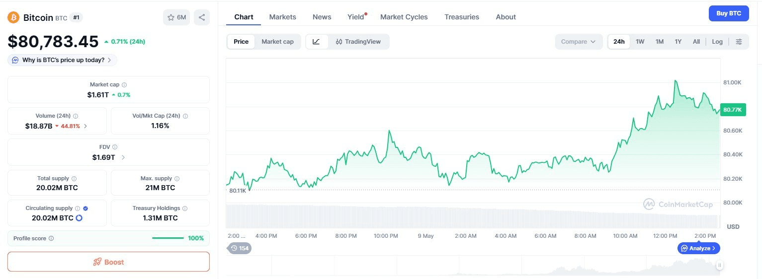Image resolution: width=762 pixels, height=279 pixels.
Task: Select the 1M time range
Action: pyautogui.click(x=660, y=42)
